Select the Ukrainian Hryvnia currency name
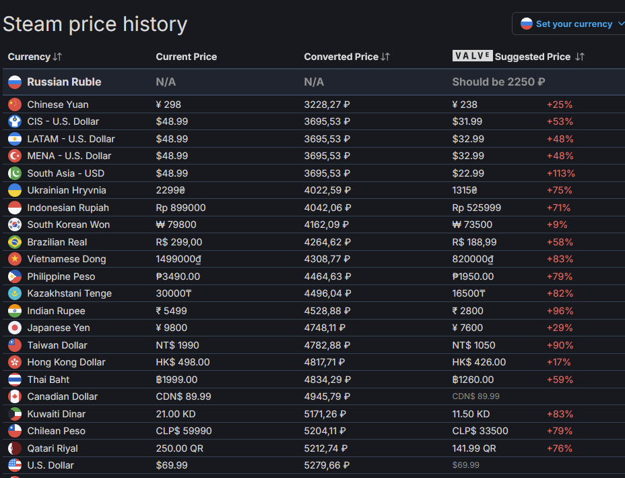The height and width of the screenshot is (478, 625). (x=67, y=190)
